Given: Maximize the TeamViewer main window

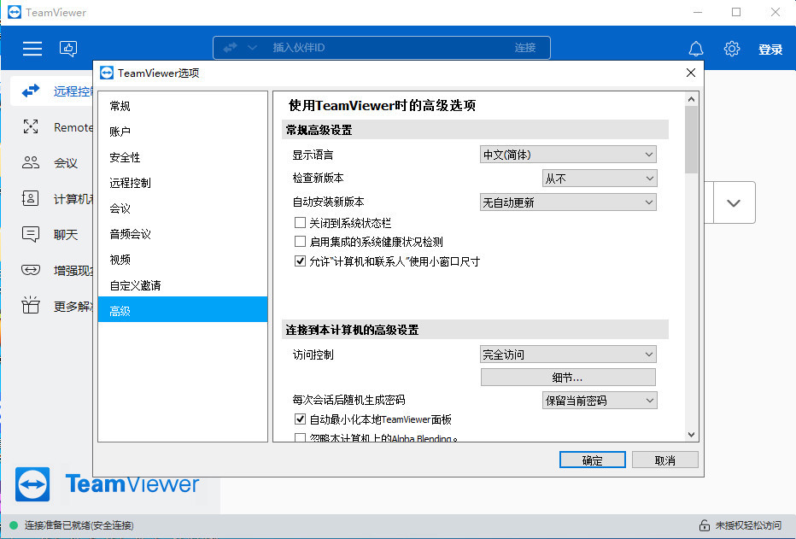Looking at the screenshot, I should pyautogui.click(x=736, y=12).
